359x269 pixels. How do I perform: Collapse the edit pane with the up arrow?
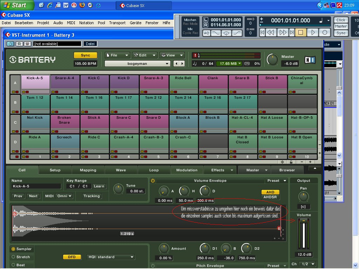(315, 168)
